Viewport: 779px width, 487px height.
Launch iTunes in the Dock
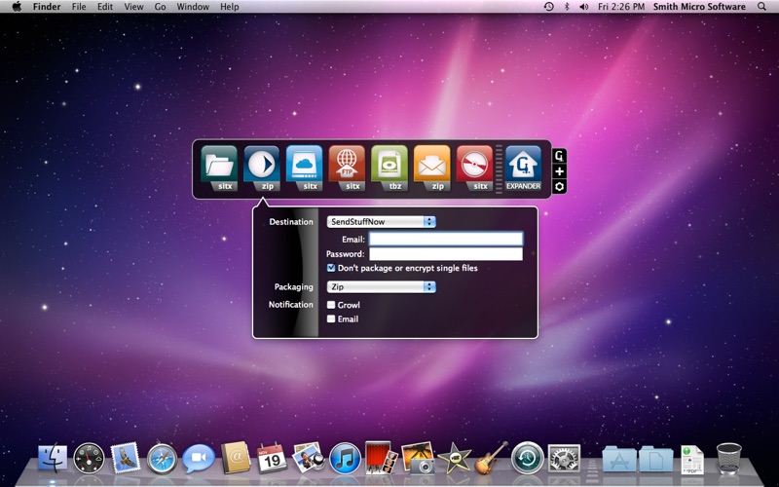coord(345,458)
